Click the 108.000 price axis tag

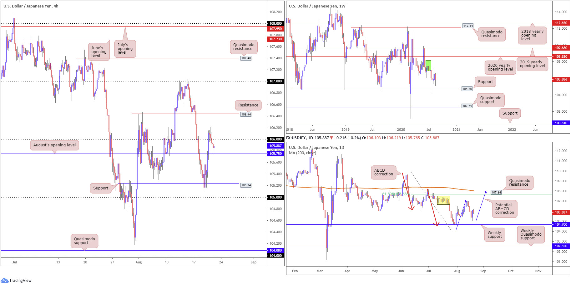point(275,23)
